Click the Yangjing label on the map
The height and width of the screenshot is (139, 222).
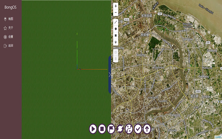pyautogui.click(x=175, y=115)
